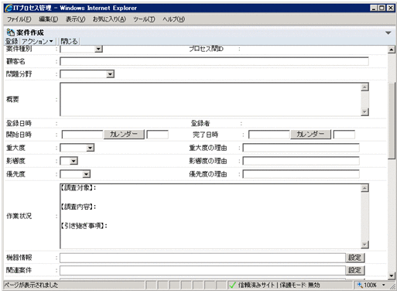Click the 登録者 label
This screenshot has height=294, width=400.
click(x=200, y=124)
